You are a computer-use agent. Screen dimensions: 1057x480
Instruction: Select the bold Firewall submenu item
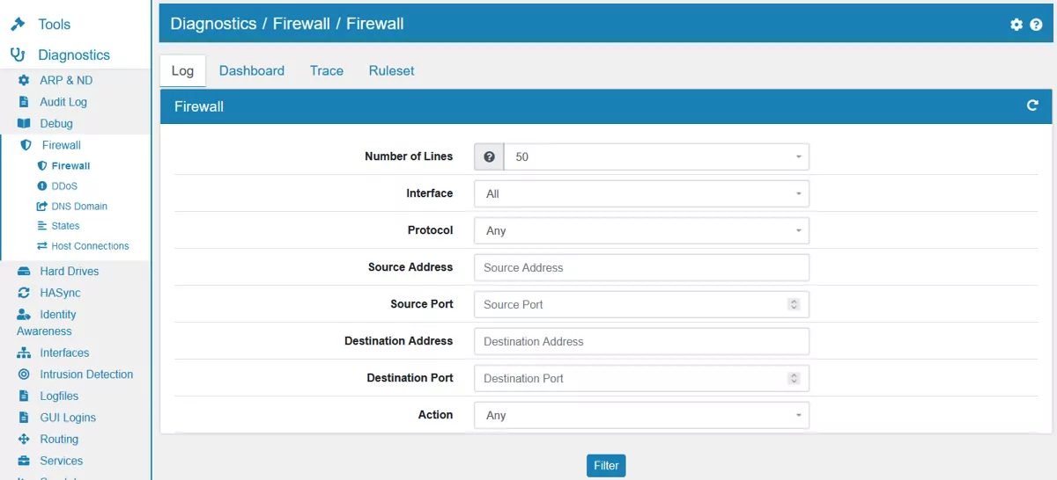70,166
